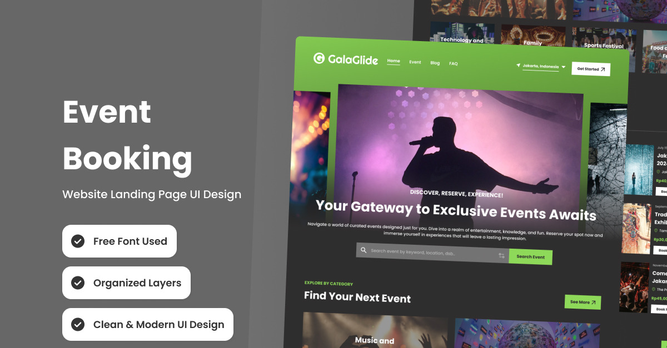The height and width of the screenshot is (348, 667).
Task: Click the check icon beside Free Font Used
Action: [78, 241]
